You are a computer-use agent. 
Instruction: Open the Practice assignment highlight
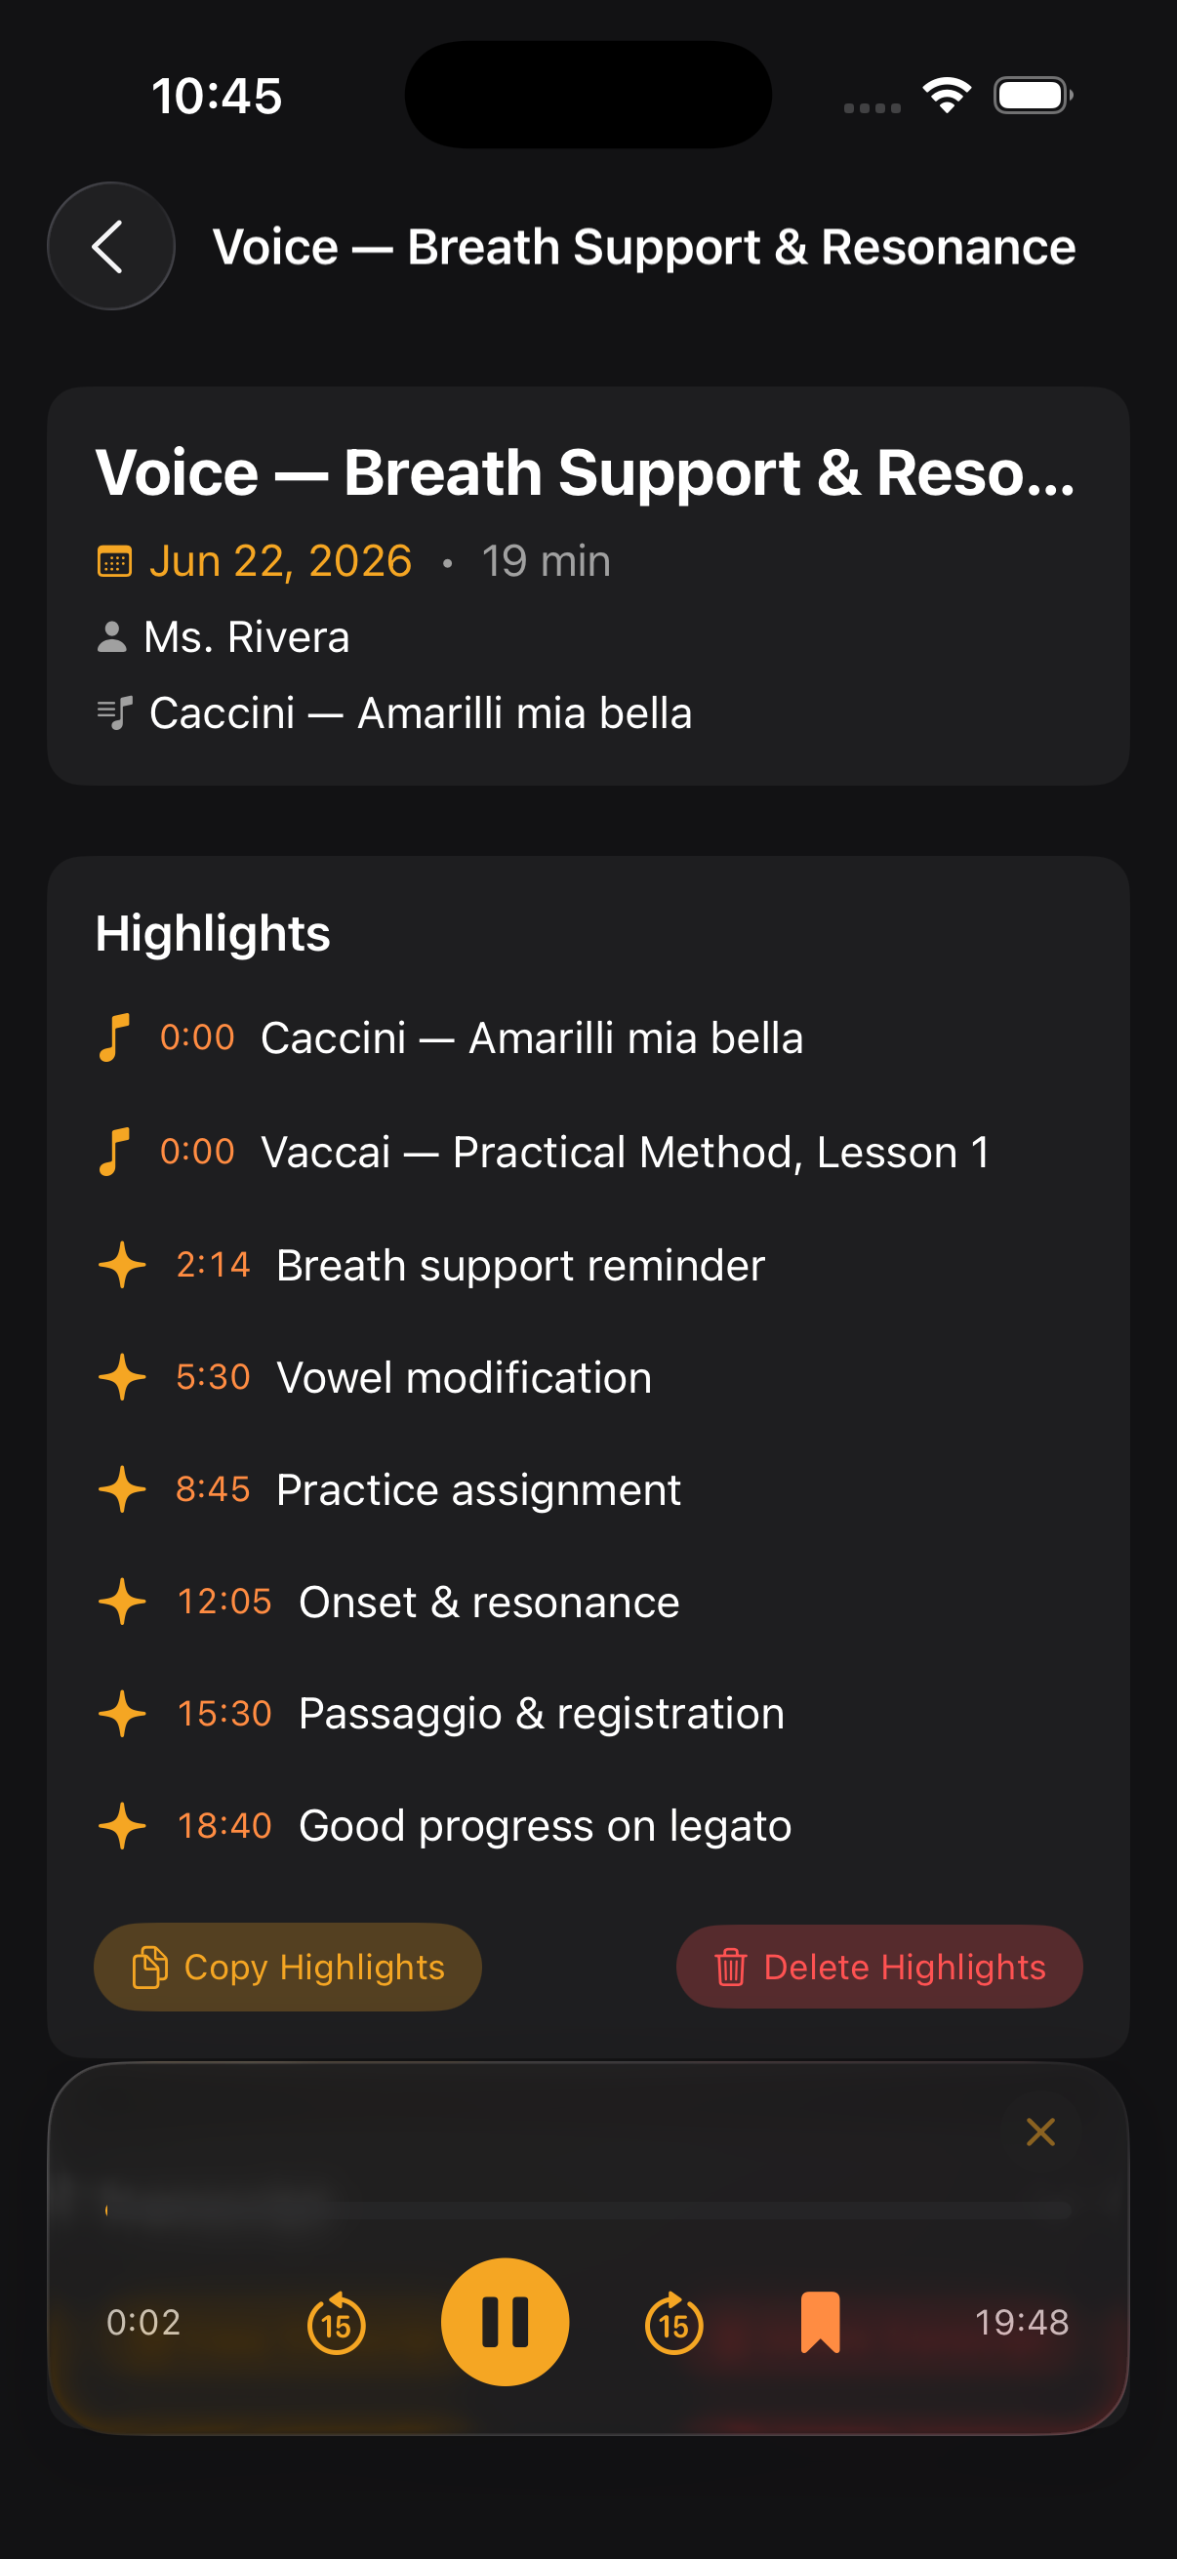pos(588,1489)
